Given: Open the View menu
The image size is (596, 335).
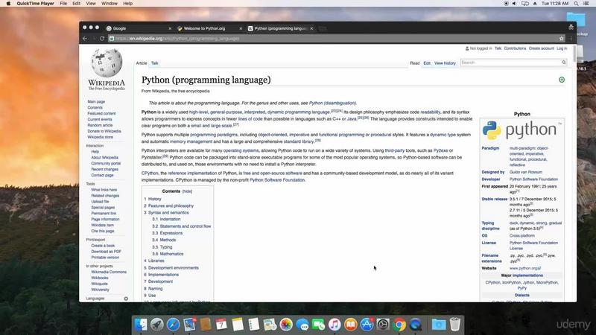Looking at the screenshot, I should coord(90,4).
